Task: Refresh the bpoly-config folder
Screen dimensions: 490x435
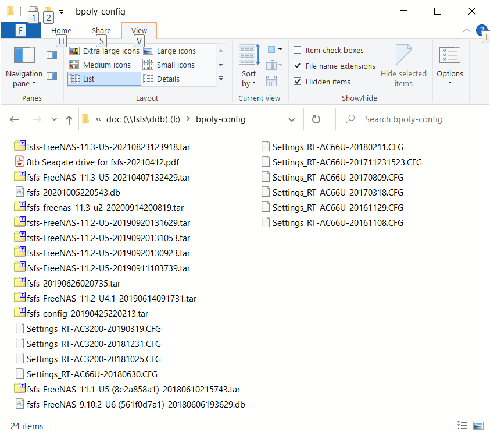Action: (316, 119)
